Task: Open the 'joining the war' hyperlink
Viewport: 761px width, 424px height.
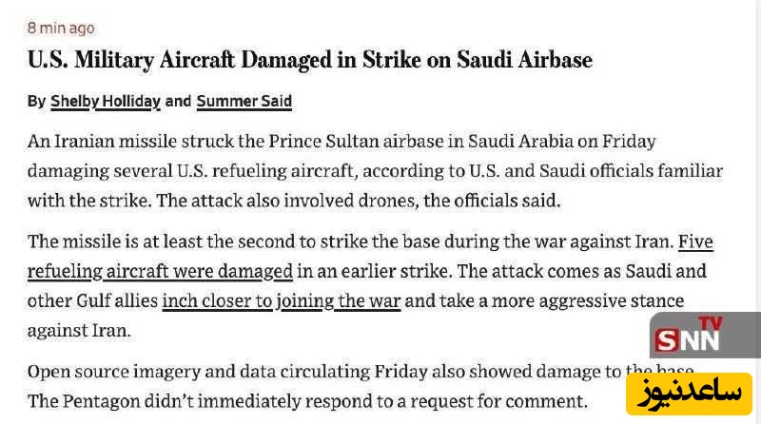Action: pyautogui.click(x=339, y=301)
